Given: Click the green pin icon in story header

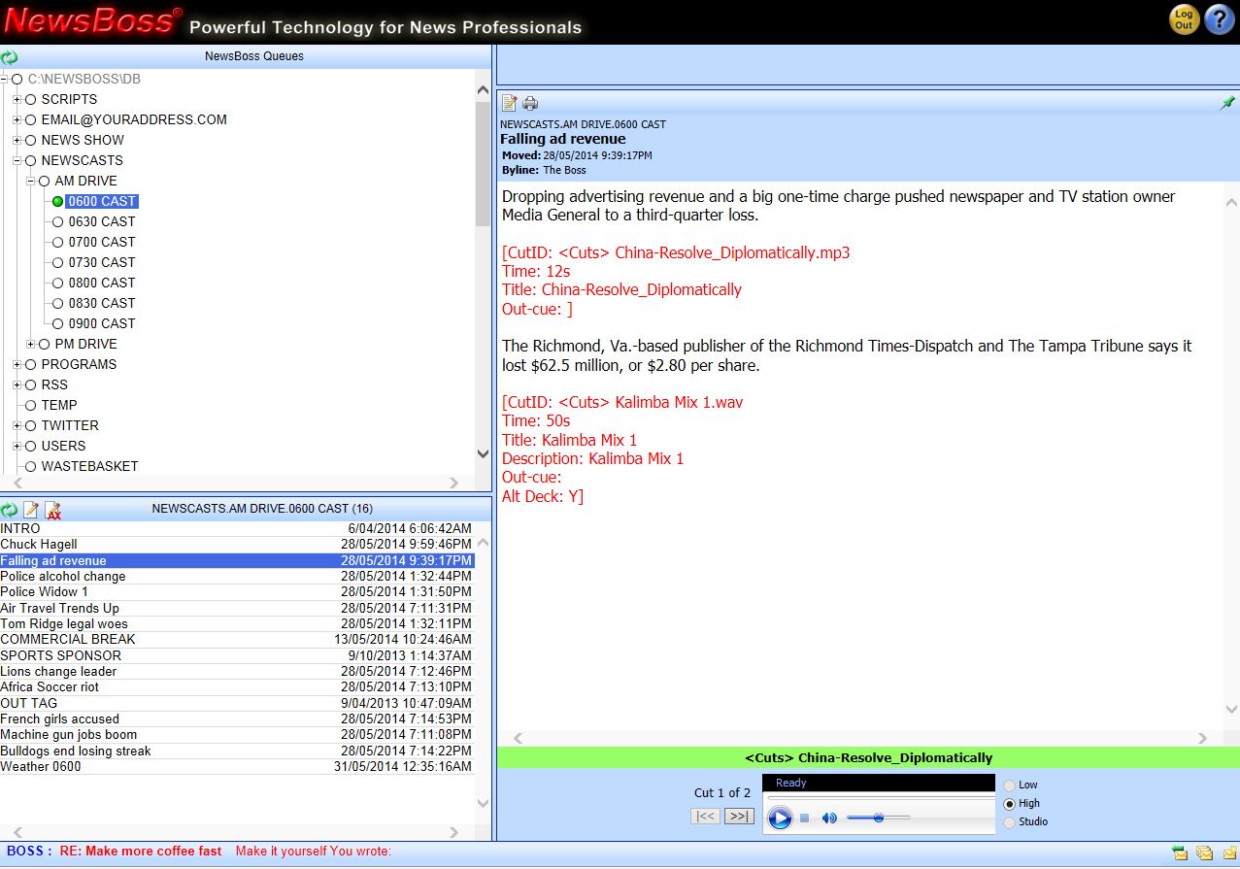Looking at the screenshot, I should [x=1227, y=103].
